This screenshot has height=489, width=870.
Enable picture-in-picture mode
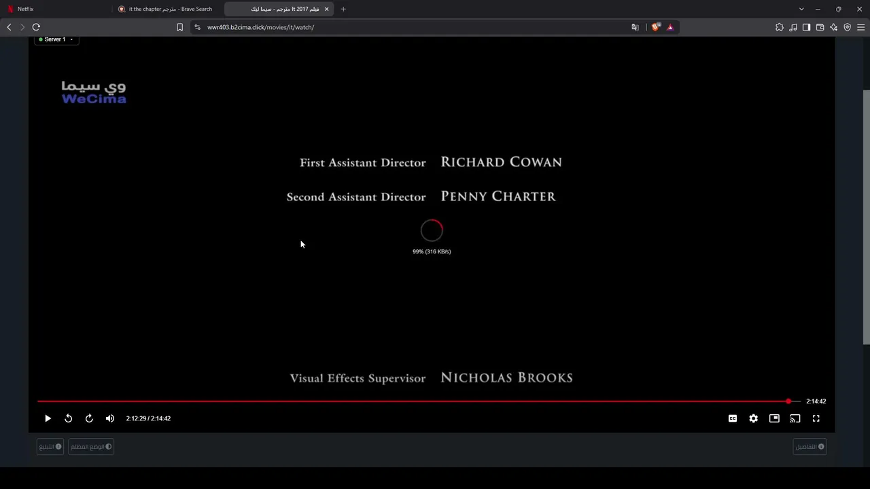pos(774,418)
